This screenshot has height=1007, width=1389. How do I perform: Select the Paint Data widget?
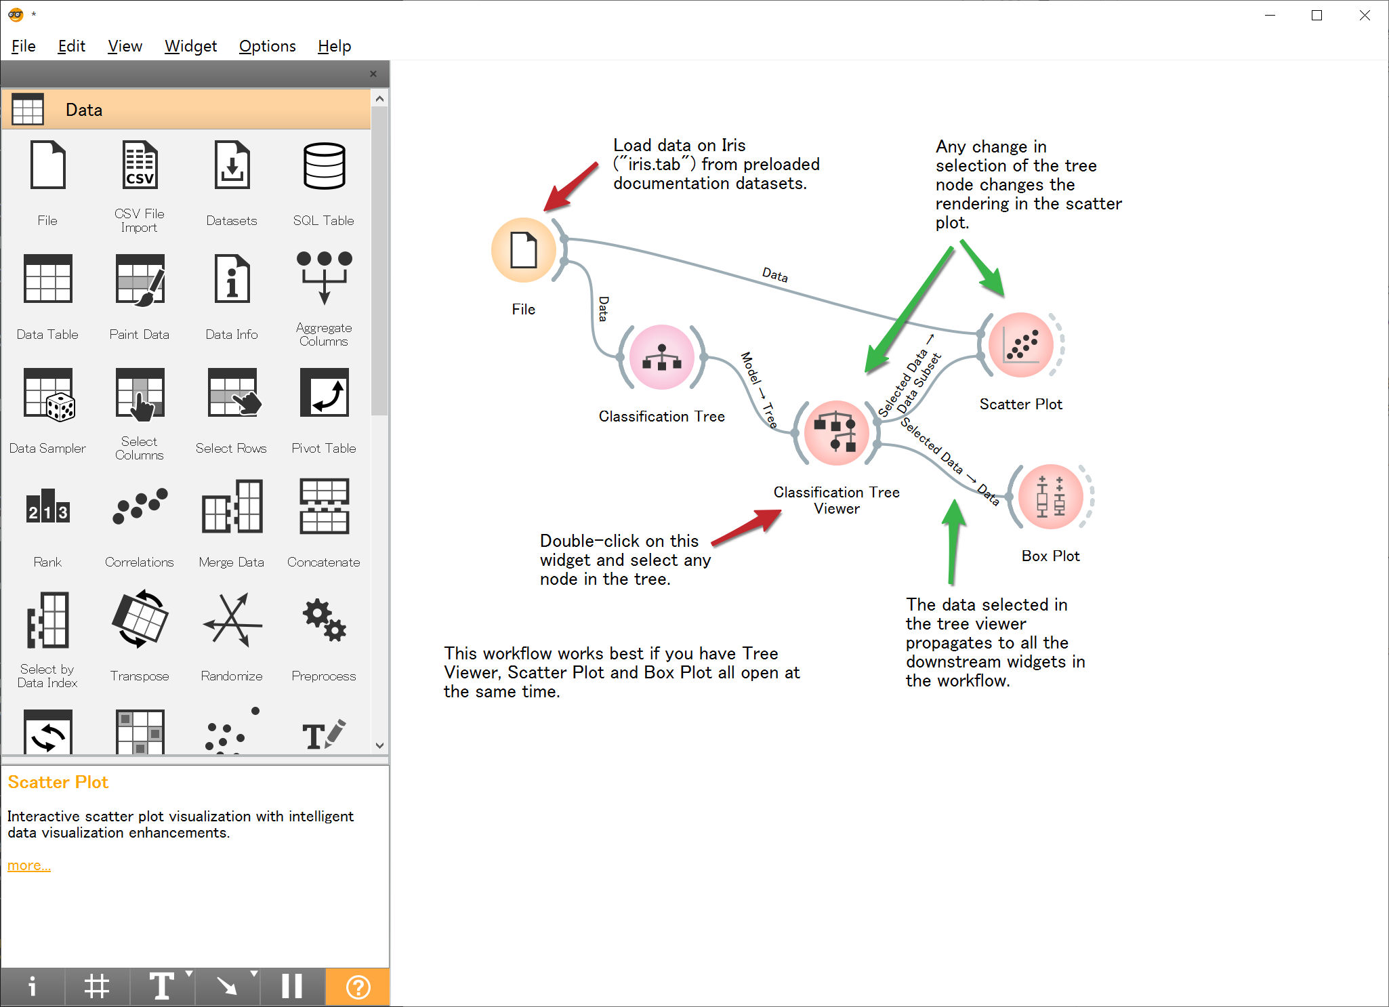[139, 280]
